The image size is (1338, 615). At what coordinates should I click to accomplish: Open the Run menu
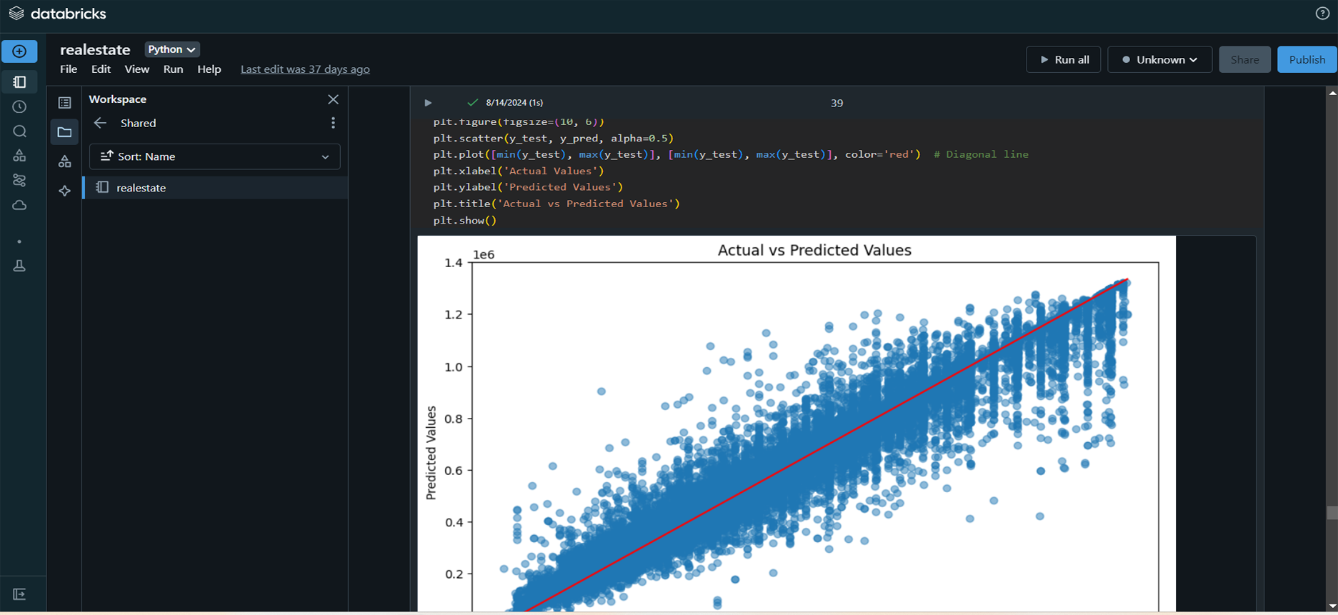pos(173,69)
